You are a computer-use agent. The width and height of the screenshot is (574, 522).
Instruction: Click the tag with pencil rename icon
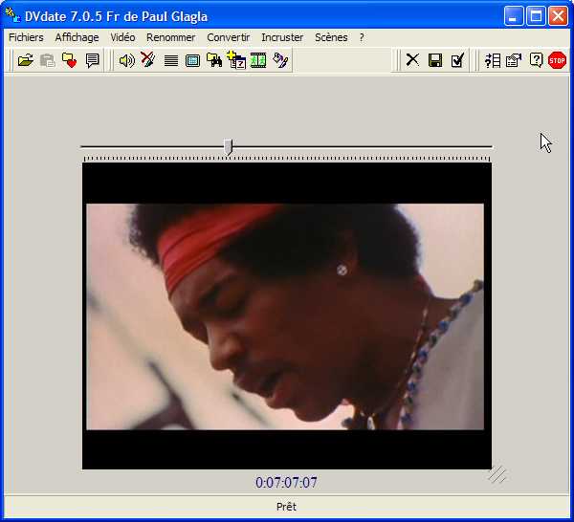[280, 60]
